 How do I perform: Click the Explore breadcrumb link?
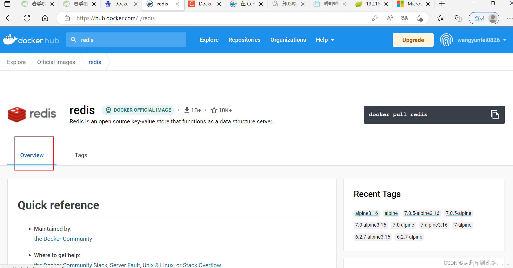[16, 62]
